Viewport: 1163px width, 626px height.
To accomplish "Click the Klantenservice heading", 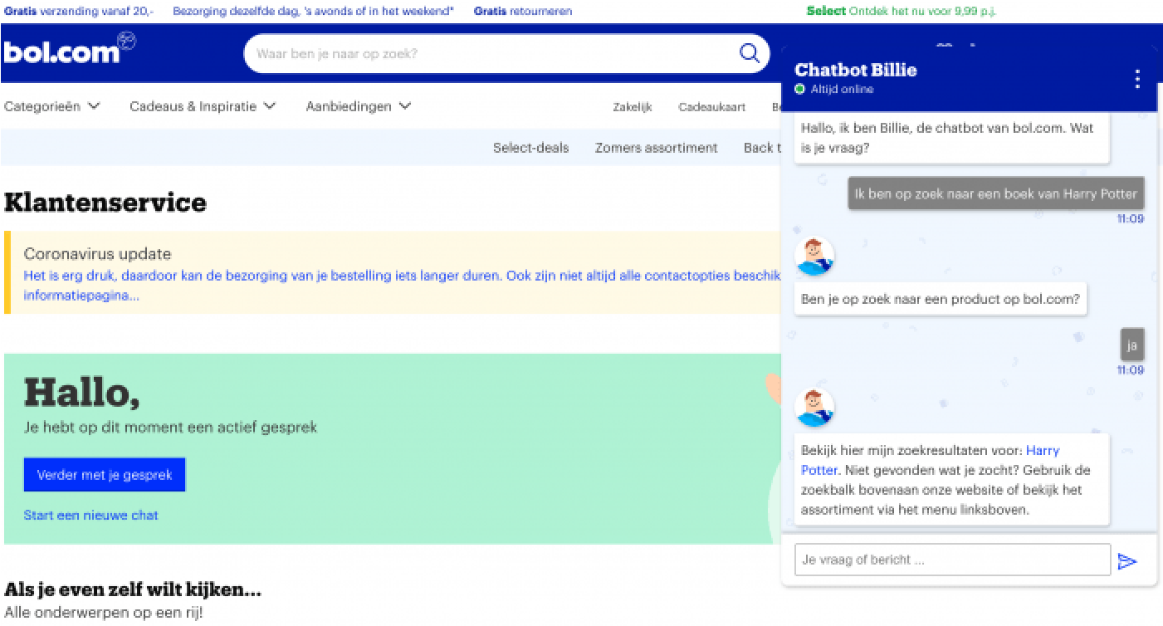I will pyautogui.click(x=105, y=202).
